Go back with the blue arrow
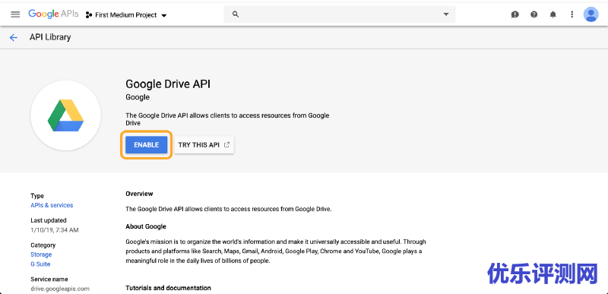The height and width of the screenshot is (294, 608). tap(14, 37)
